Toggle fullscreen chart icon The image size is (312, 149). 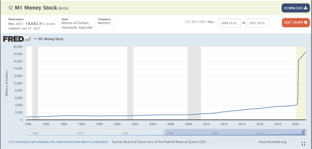pyautogui.click(x=304, y=144)
